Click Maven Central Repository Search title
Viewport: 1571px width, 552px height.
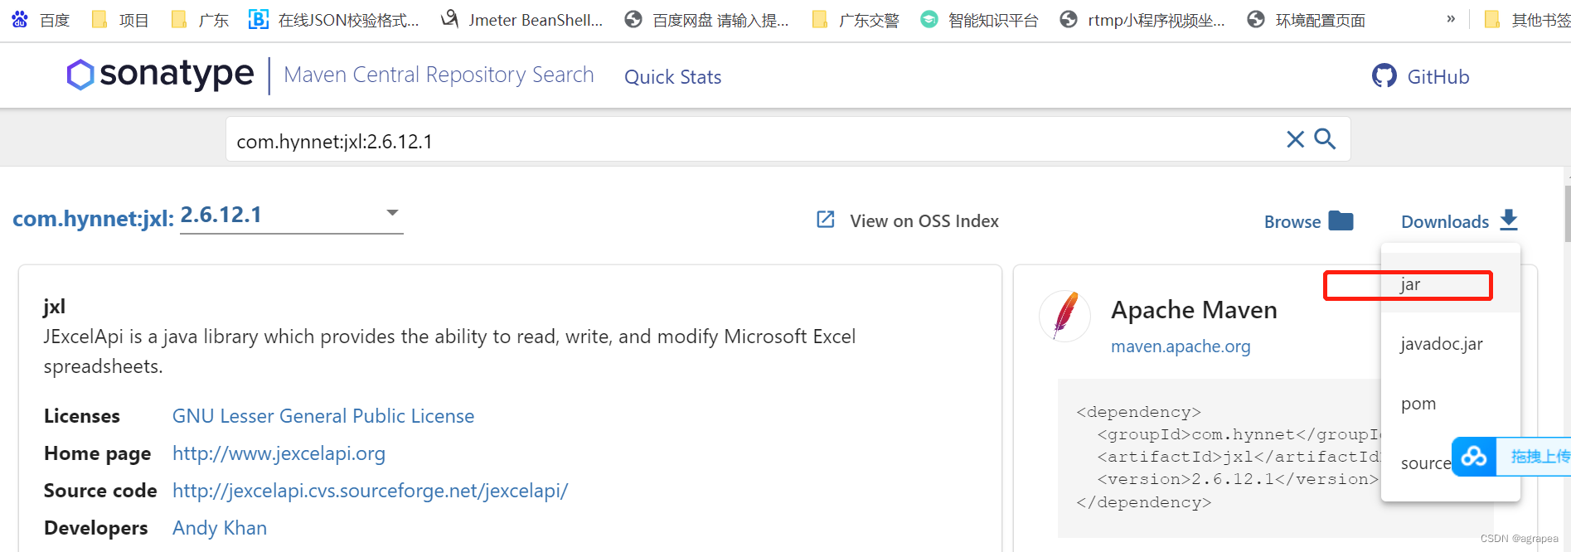(439, 75)
